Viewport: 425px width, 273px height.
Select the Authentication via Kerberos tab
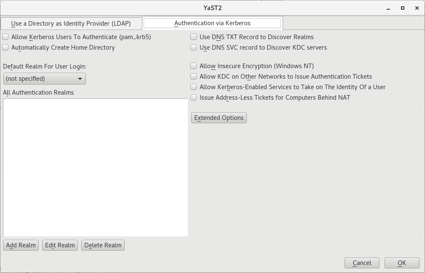coord(212,23)
